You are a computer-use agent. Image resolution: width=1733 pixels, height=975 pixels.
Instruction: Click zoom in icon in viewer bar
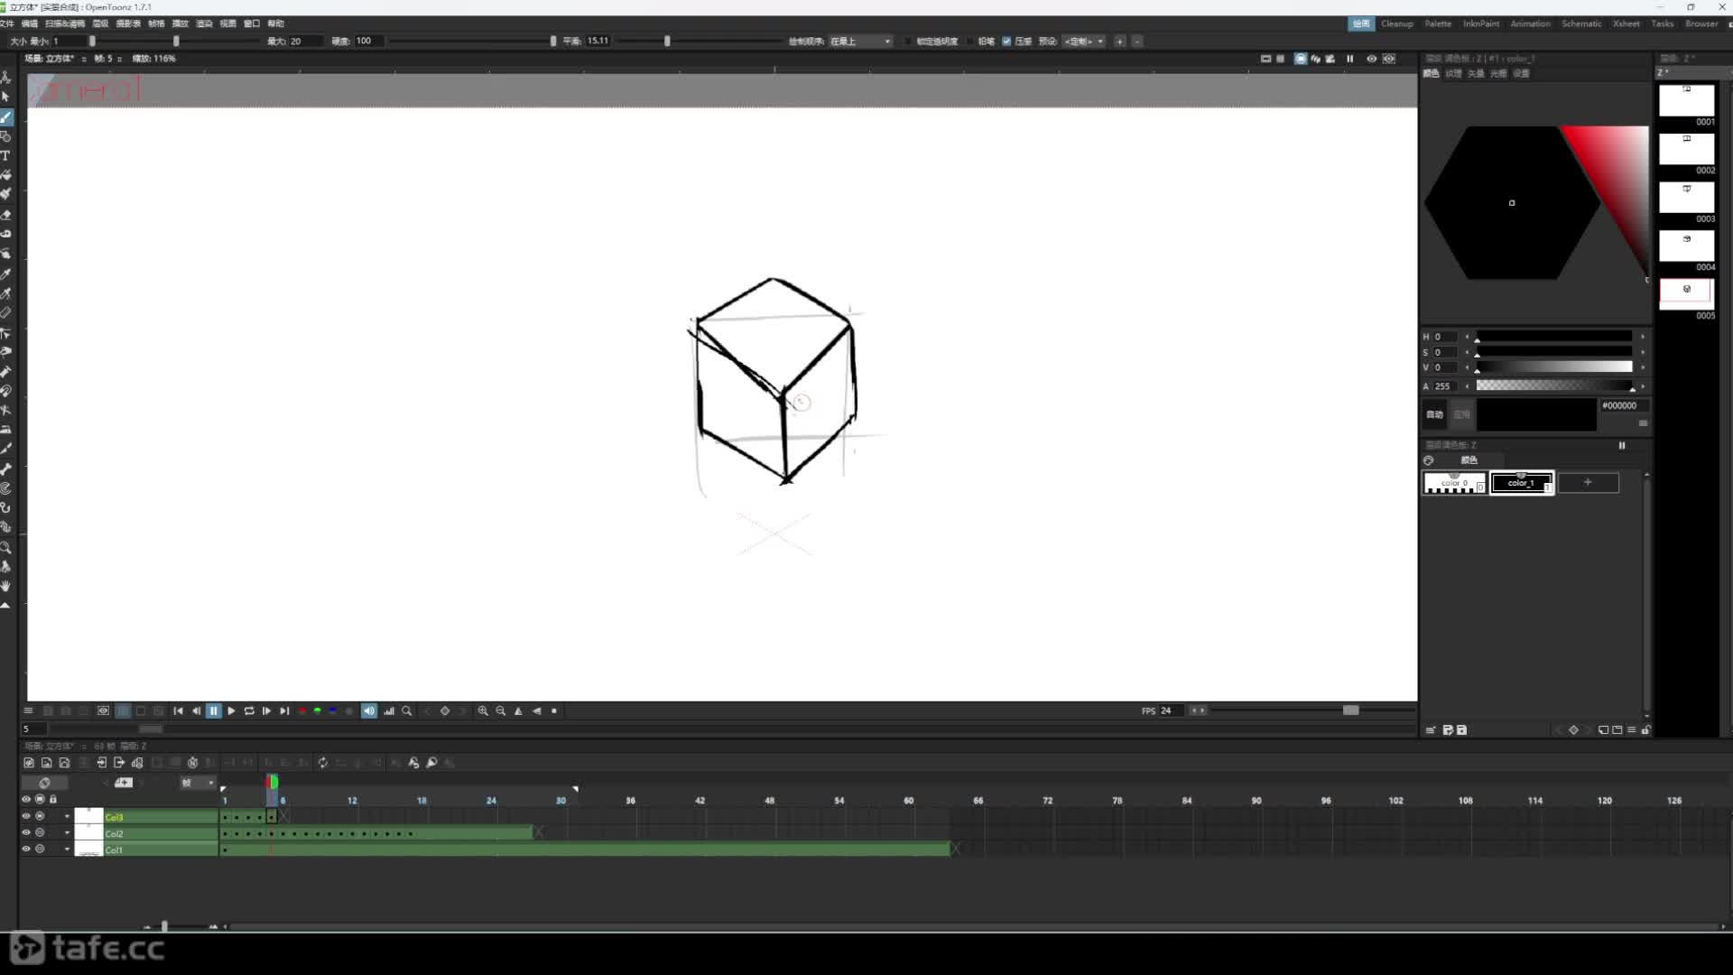click(x=483, y=711)
